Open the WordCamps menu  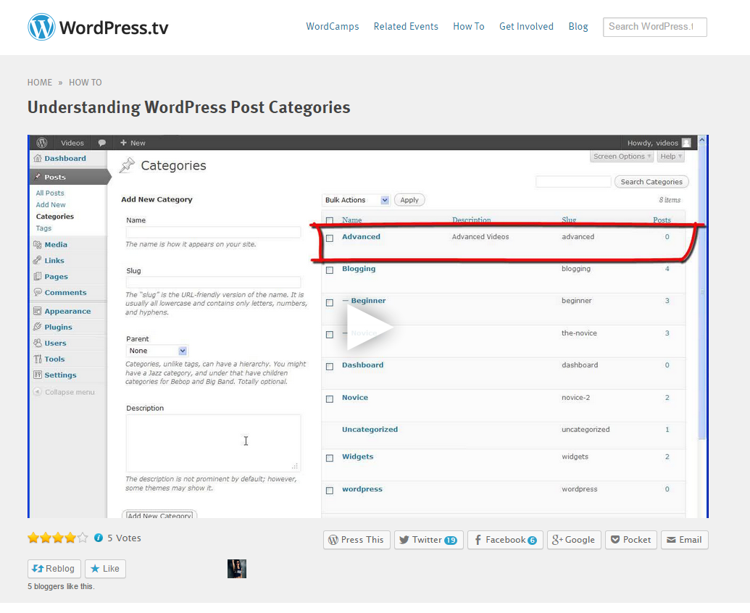coord(333,26)
